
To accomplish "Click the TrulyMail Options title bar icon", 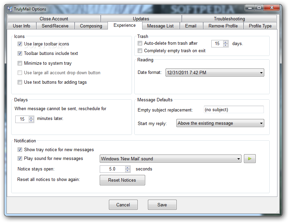I will click(9, 9).
